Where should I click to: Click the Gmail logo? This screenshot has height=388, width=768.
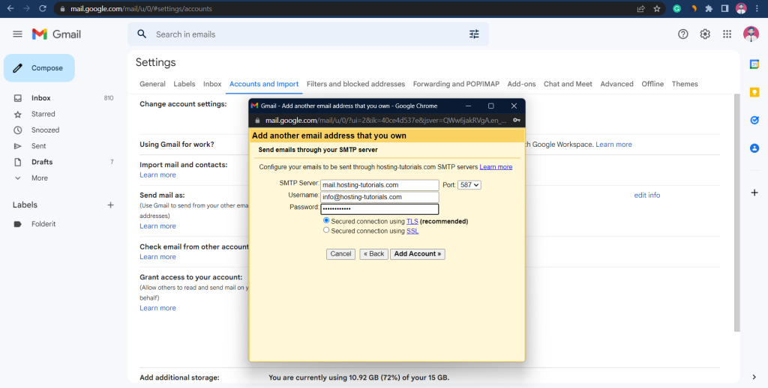coord(56,34)
